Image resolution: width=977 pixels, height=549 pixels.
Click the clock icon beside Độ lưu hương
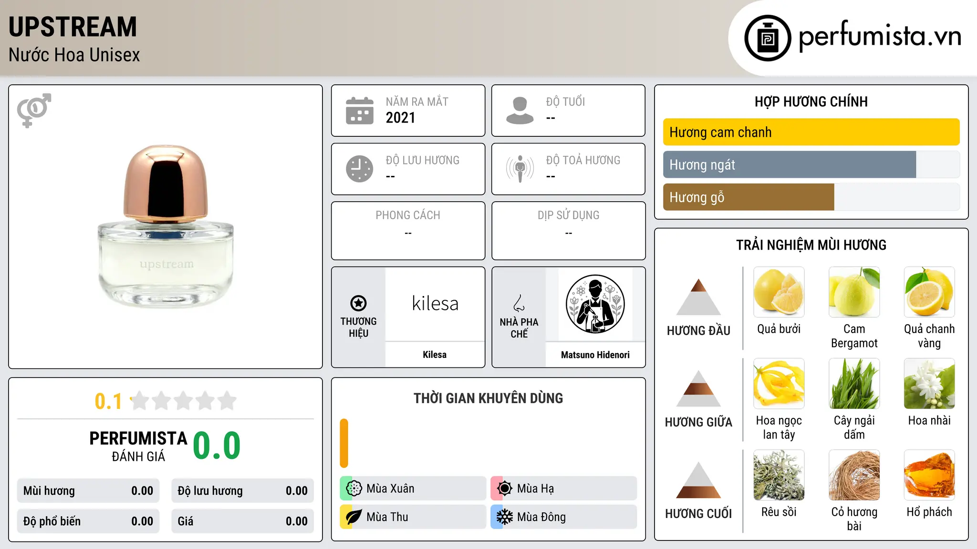[x=359, y=169]
